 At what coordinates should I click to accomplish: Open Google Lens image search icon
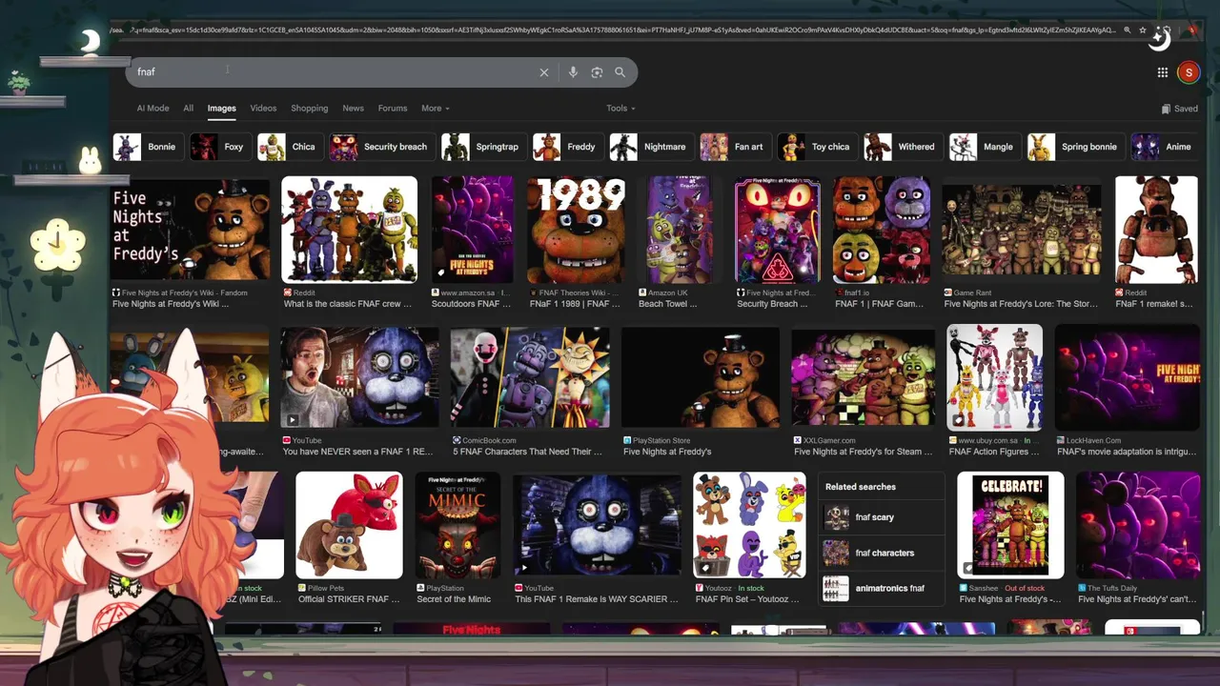point(597,72)
